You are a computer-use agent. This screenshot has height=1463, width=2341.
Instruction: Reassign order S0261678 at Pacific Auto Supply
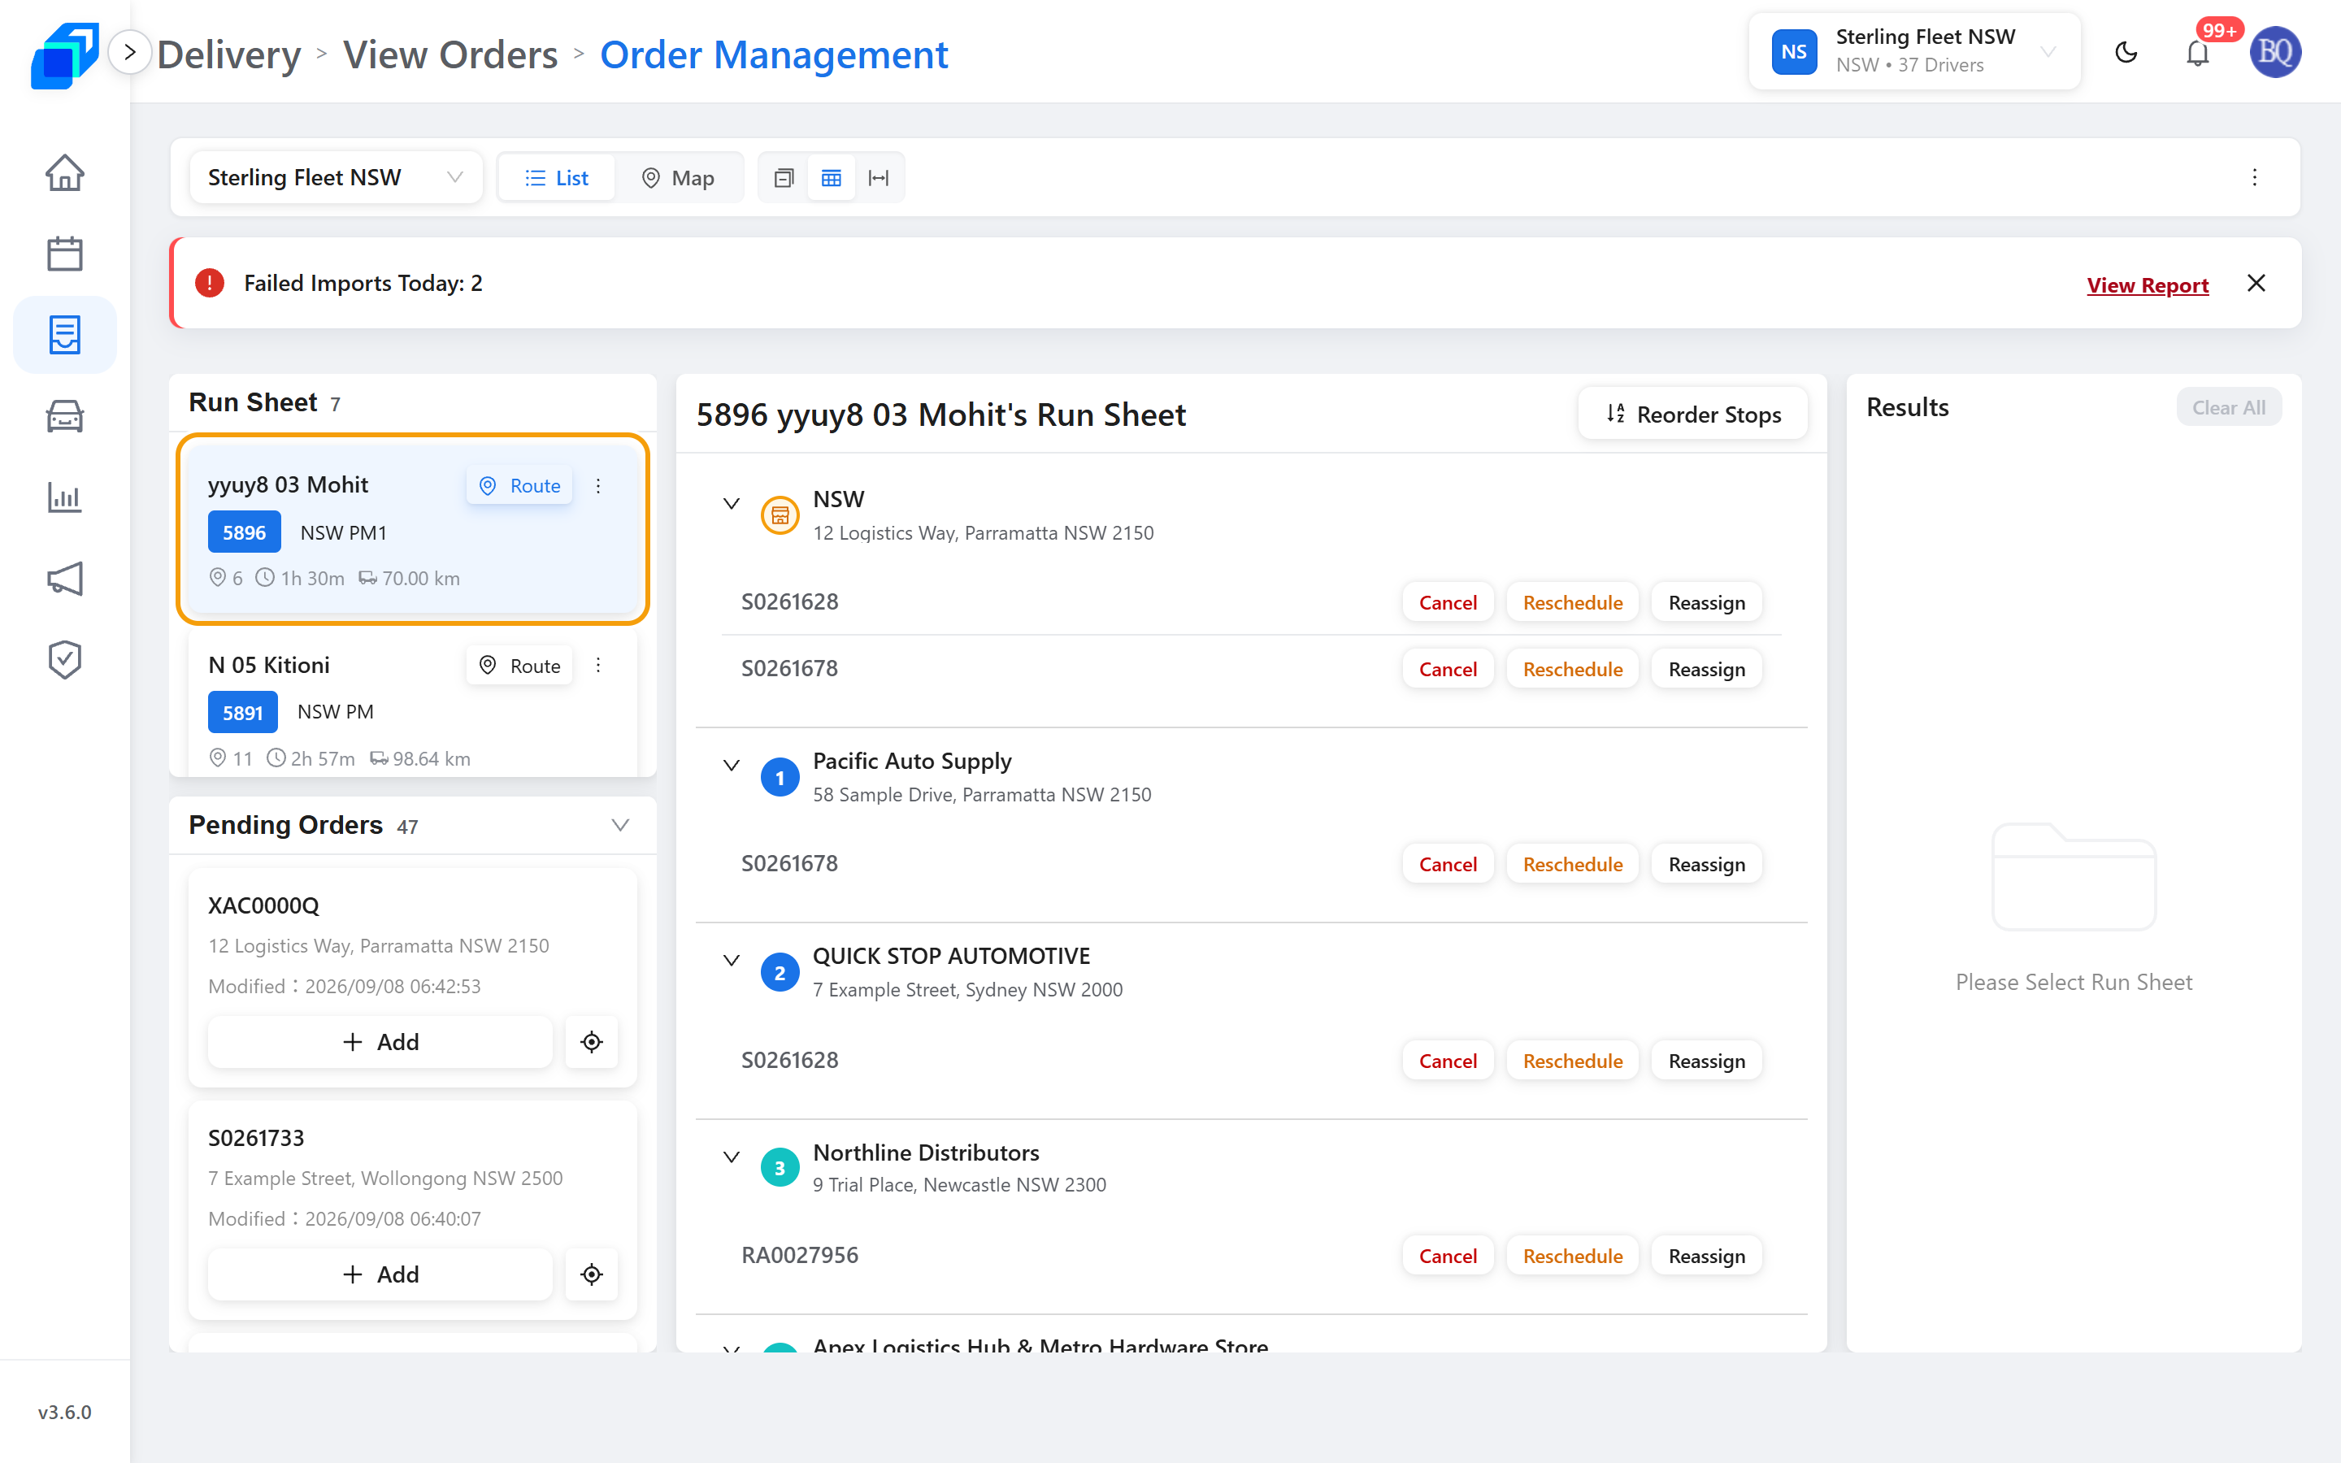pyautogui.click(x=1706, y=864)
